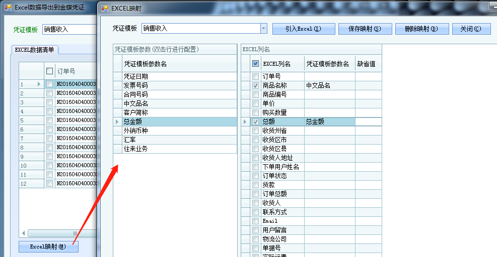Screen dimensions: 497x257
Task: Click the Excel数据导出到金蝶凭证 window icon
Action: tap(8, 8)
